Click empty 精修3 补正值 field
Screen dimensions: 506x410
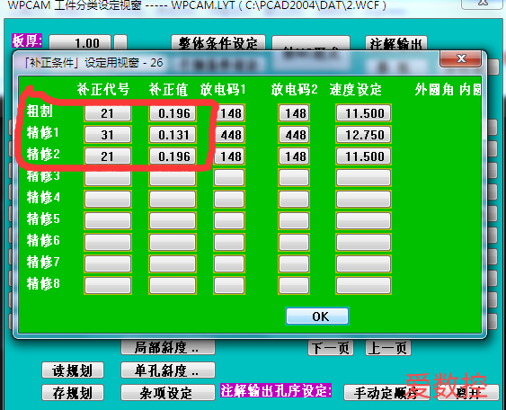click(173, 178)
